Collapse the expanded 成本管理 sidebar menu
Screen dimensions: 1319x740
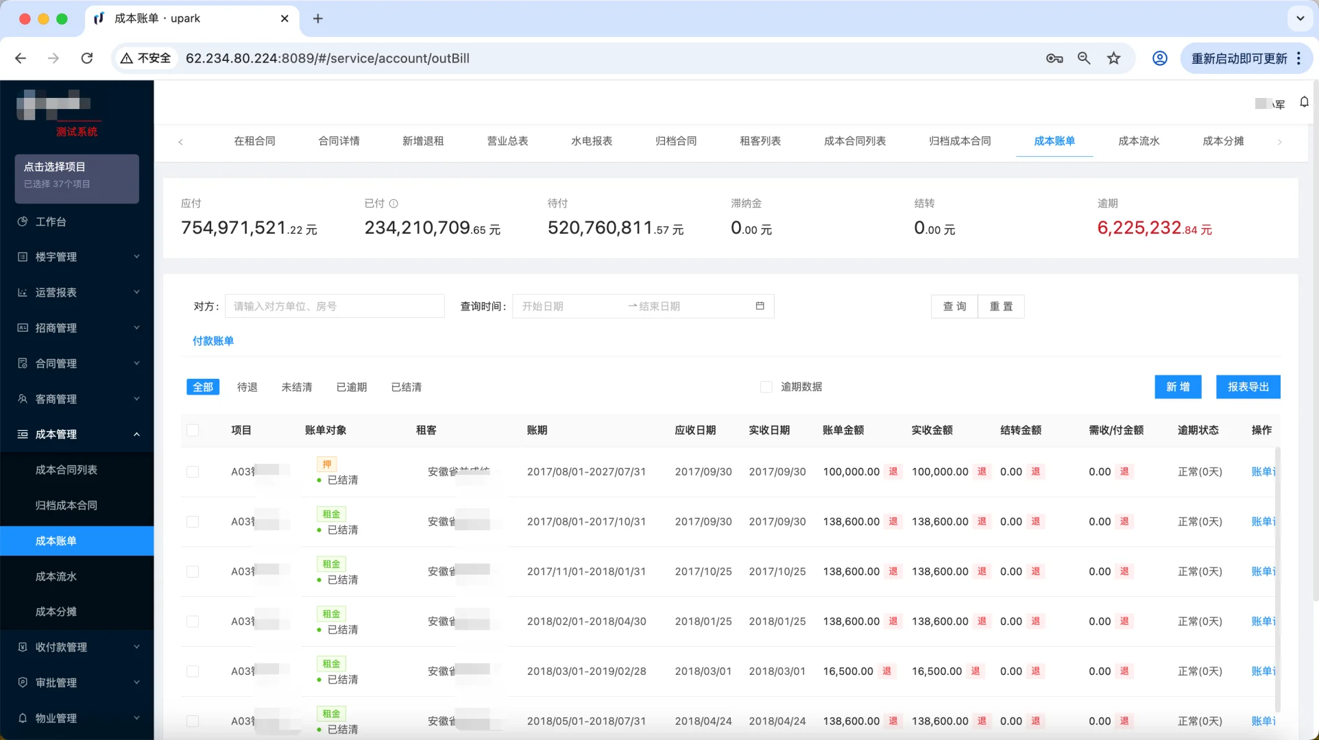[x=136, y=434]
